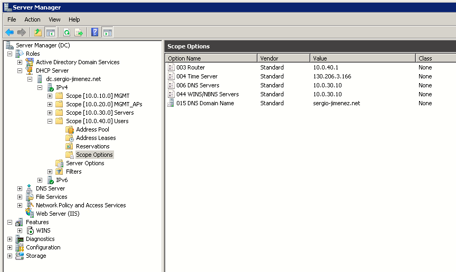Expand the Configuration node
Image resolution: width=456 pixels, height=272 pixels.
(x=9, y=248)
